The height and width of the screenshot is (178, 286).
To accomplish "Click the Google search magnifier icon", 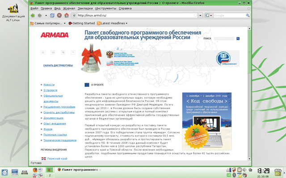I will point(248,16).
